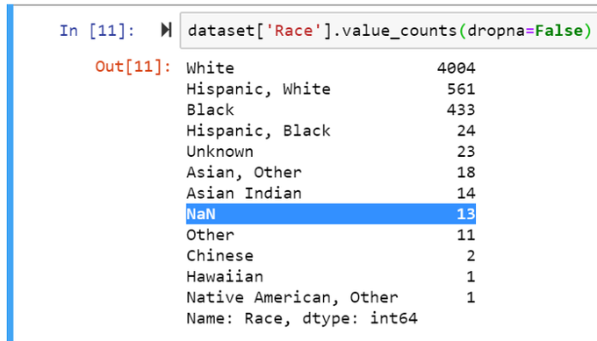Click the count value 18
The width and height of the screenshot is (597, 341).
coord(466,173)
